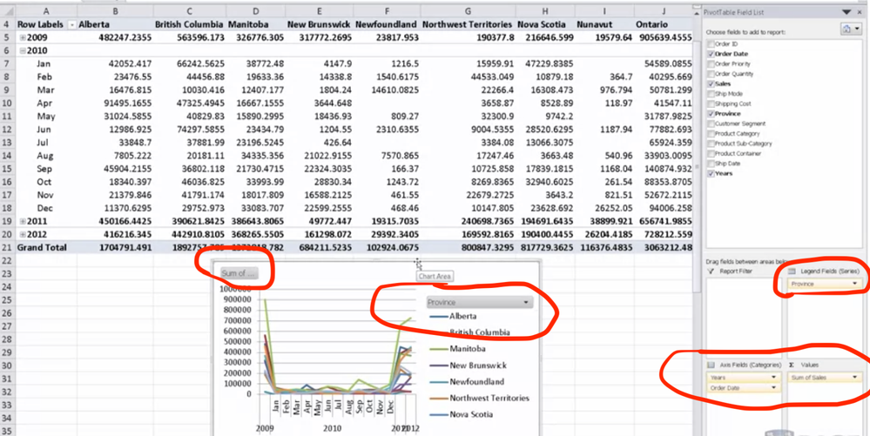Viewport: 870px width, 436px height.
Task: Click the worksheet vertical scrollbar
Action: click(x=697, y=166)
